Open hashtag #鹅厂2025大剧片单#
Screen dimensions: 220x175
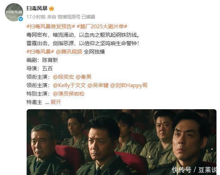102,27
